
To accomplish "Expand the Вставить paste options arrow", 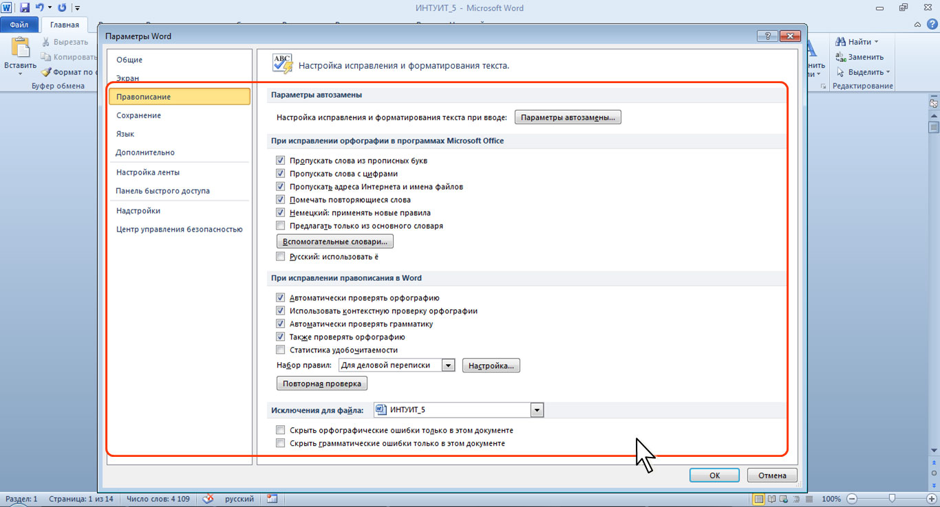I will 21,74.
